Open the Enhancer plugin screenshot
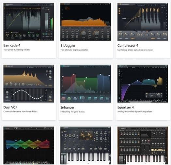Viewport: 171px width, 165px height. (85, 83)
